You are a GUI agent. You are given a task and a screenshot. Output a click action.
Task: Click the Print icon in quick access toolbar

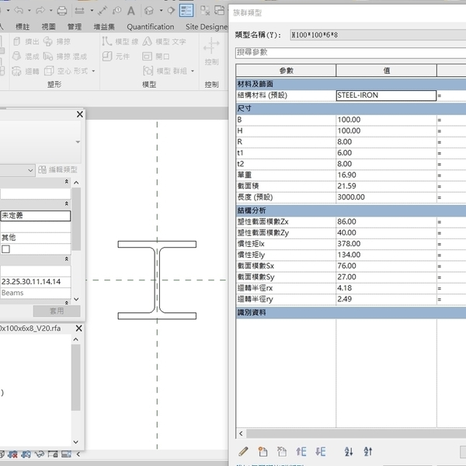[62, 11]
